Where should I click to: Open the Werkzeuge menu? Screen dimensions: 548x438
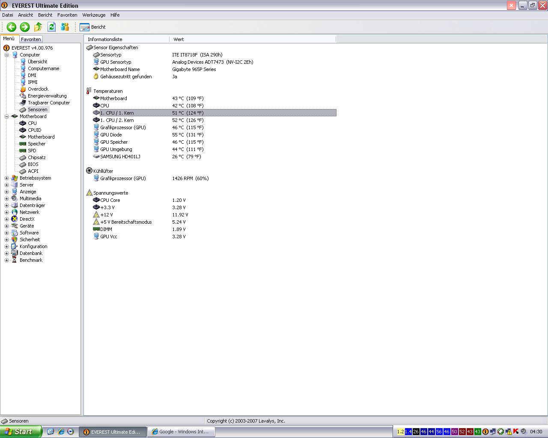point(94,15)
